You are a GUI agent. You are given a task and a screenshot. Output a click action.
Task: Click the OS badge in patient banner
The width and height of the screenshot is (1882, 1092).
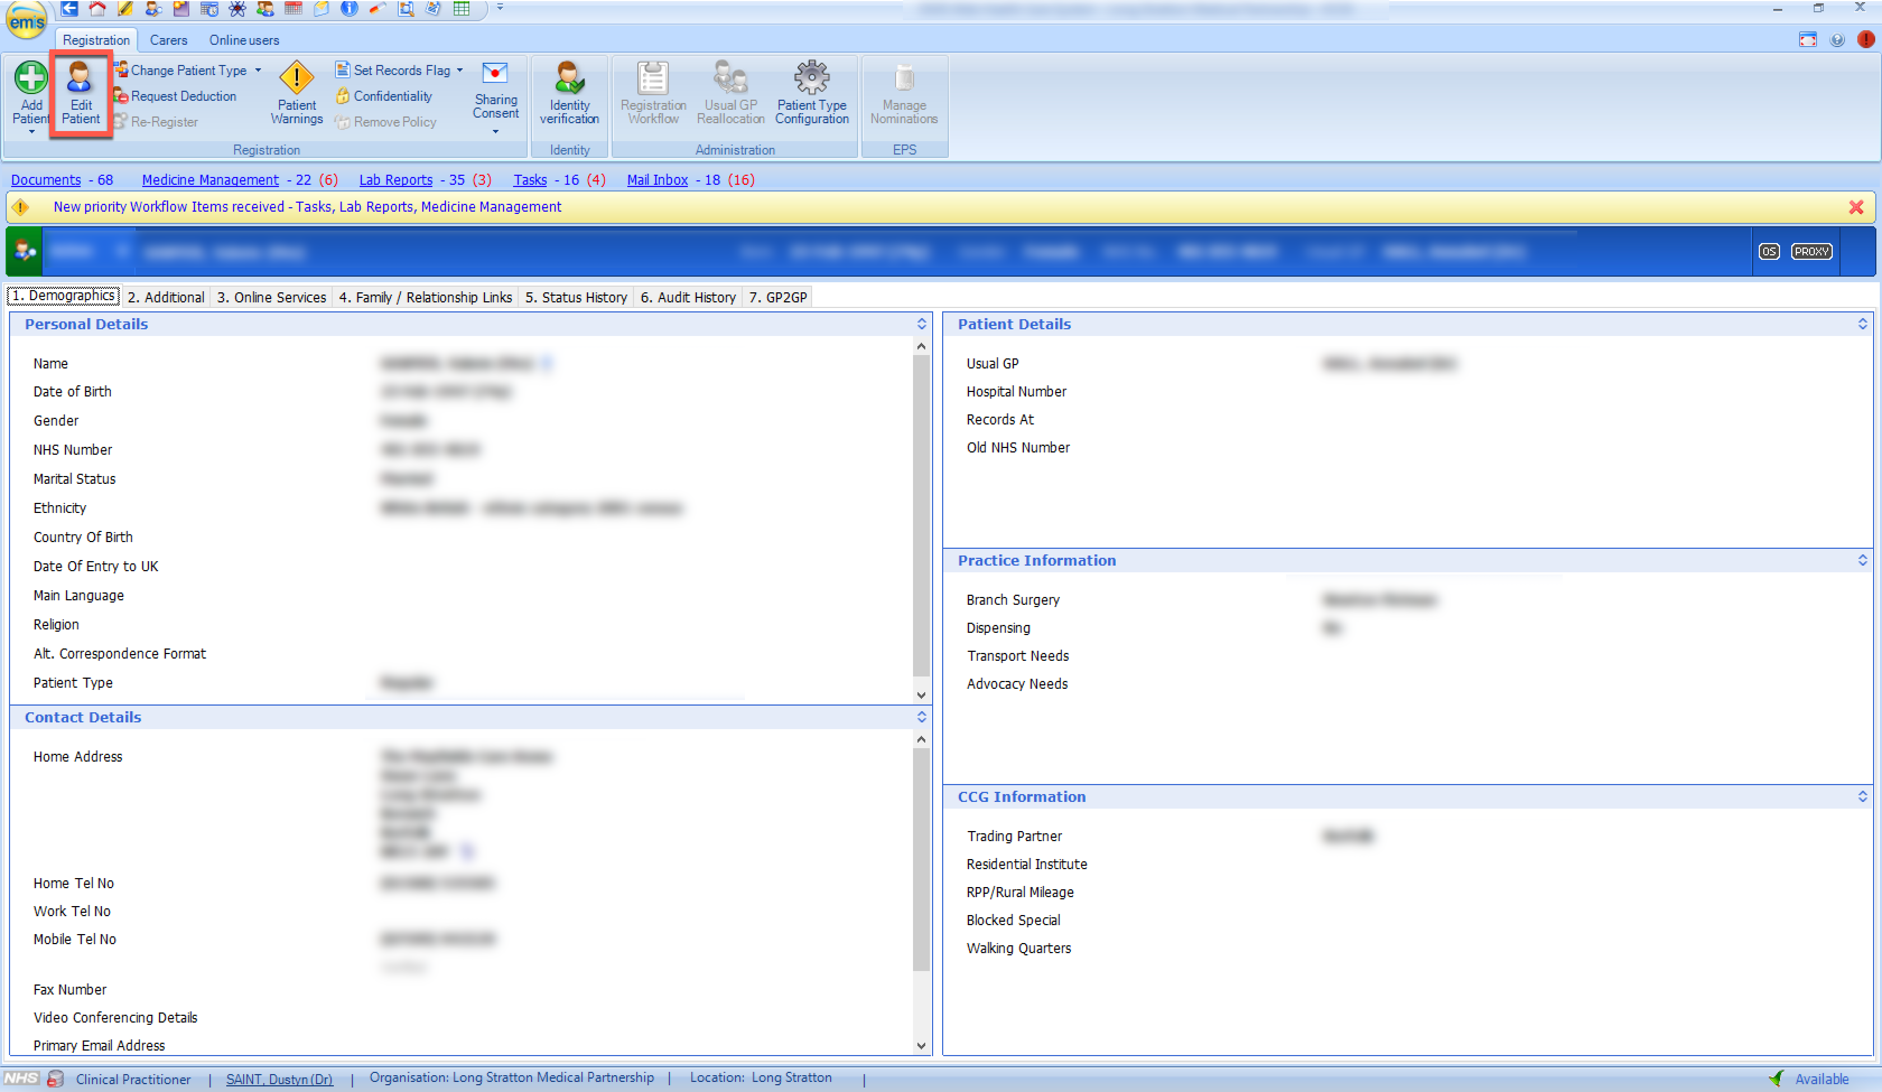1769,251
